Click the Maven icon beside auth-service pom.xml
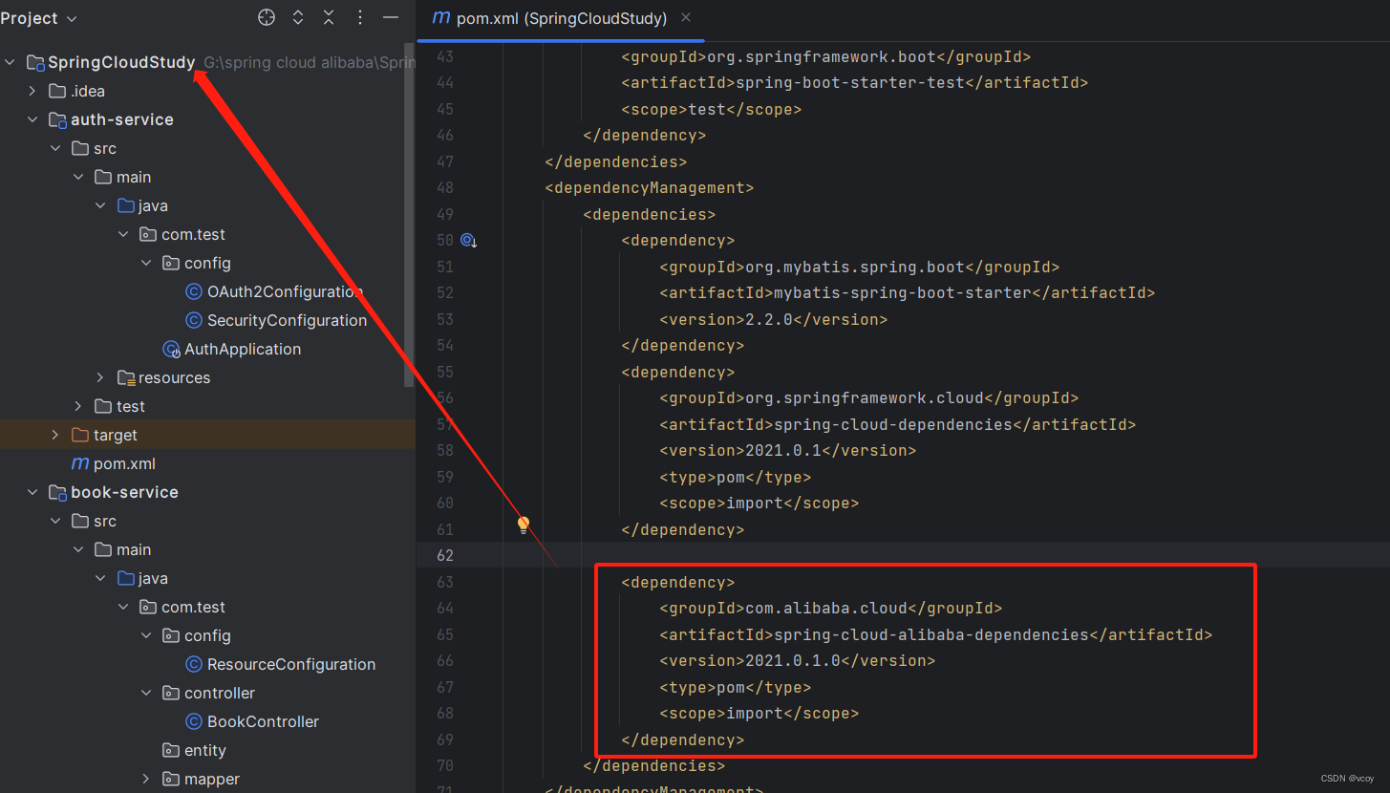Image resolution: width=1390 pixels, height=793 pixels. [80, 463]
